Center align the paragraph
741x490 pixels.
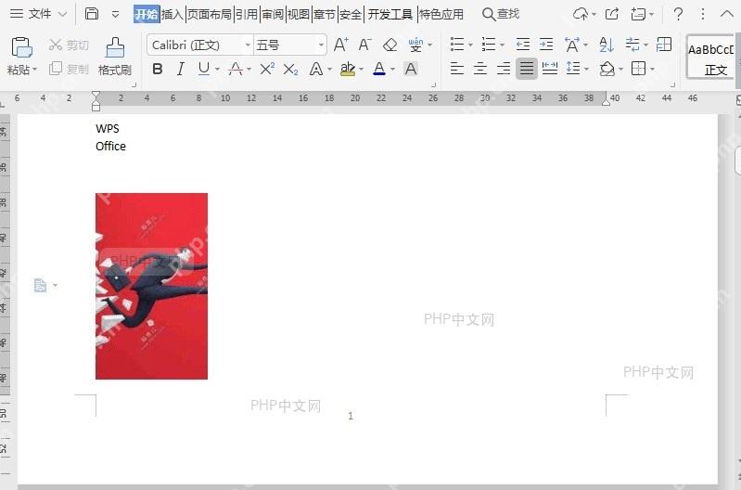coord(480,69)
